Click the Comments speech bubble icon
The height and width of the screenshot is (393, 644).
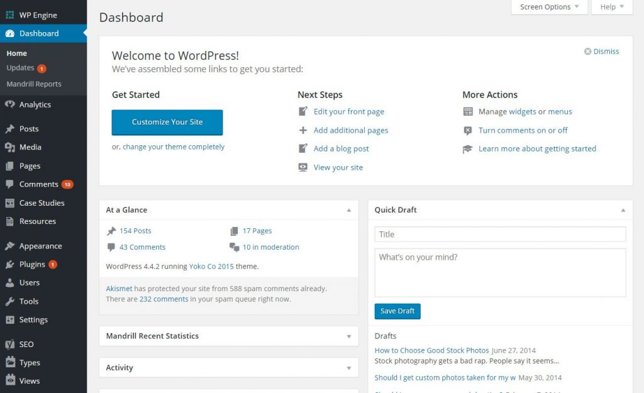tap(9, 184)
